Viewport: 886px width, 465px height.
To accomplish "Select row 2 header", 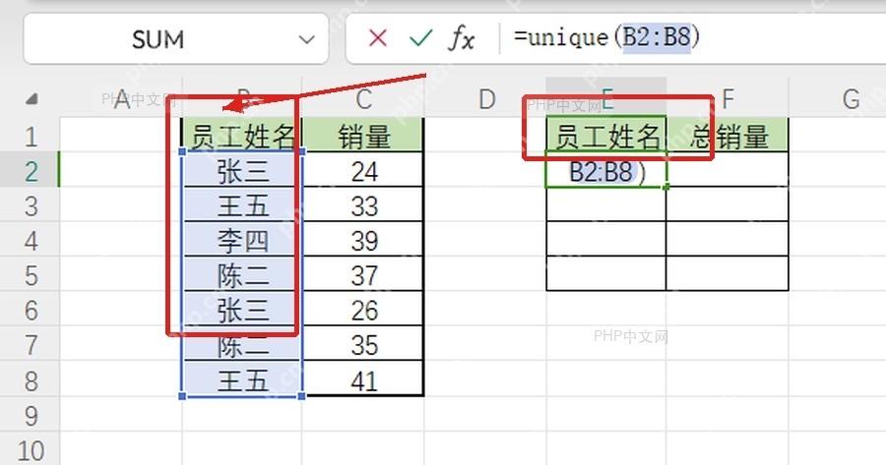I will click(30, 171).
